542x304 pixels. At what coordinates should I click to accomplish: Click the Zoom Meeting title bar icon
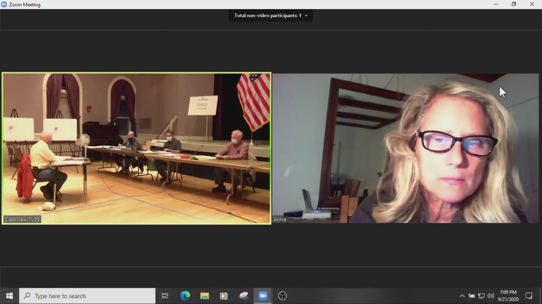[4, 5]
